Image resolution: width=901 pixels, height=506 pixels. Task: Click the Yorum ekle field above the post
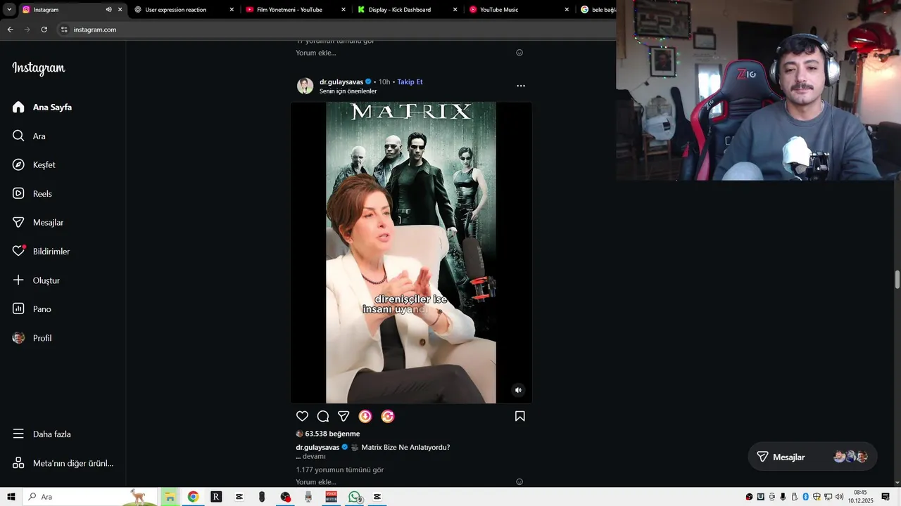[403, 53]
